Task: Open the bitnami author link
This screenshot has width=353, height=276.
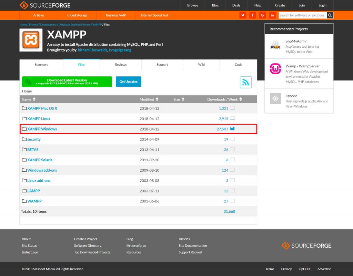Action: tap(84, 50)
